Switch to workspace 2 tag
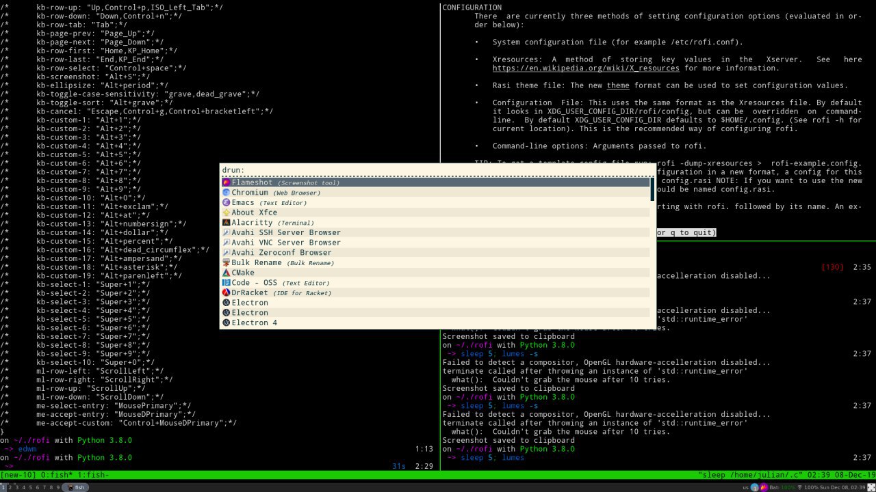This screenshot has width=876, height=492. (10, 487)
